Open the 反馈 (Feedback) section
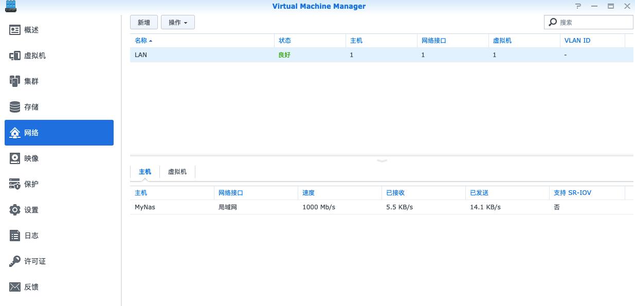635x306 pixels. coord(30,287)
